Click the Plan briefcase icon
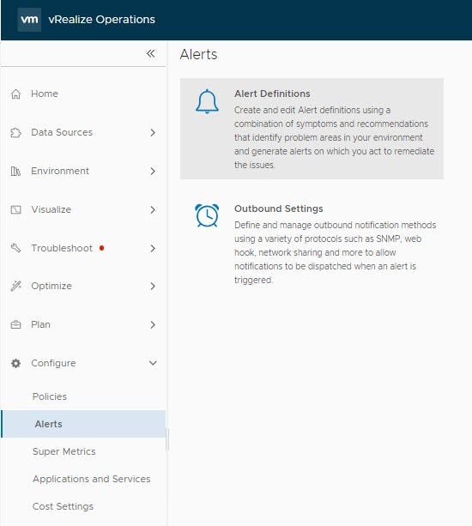 (x=15, y=324)
